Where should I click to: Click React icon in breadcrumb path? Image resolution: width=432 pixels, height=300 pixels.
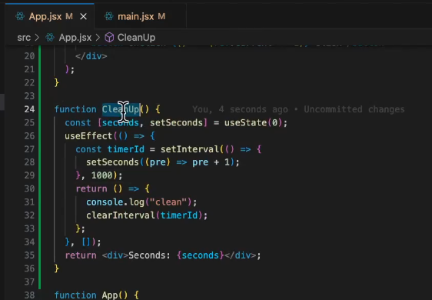[50, 38]
